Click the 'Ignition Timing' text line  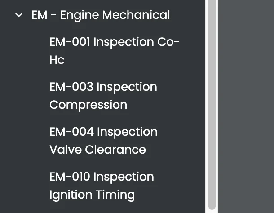pos(92,195)
